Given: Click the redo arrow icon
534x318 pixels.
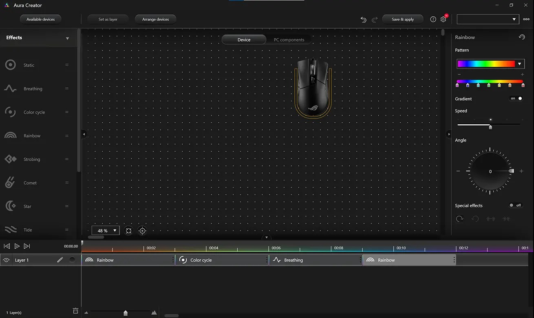Looking at the screenshot, I should point(375,19).
